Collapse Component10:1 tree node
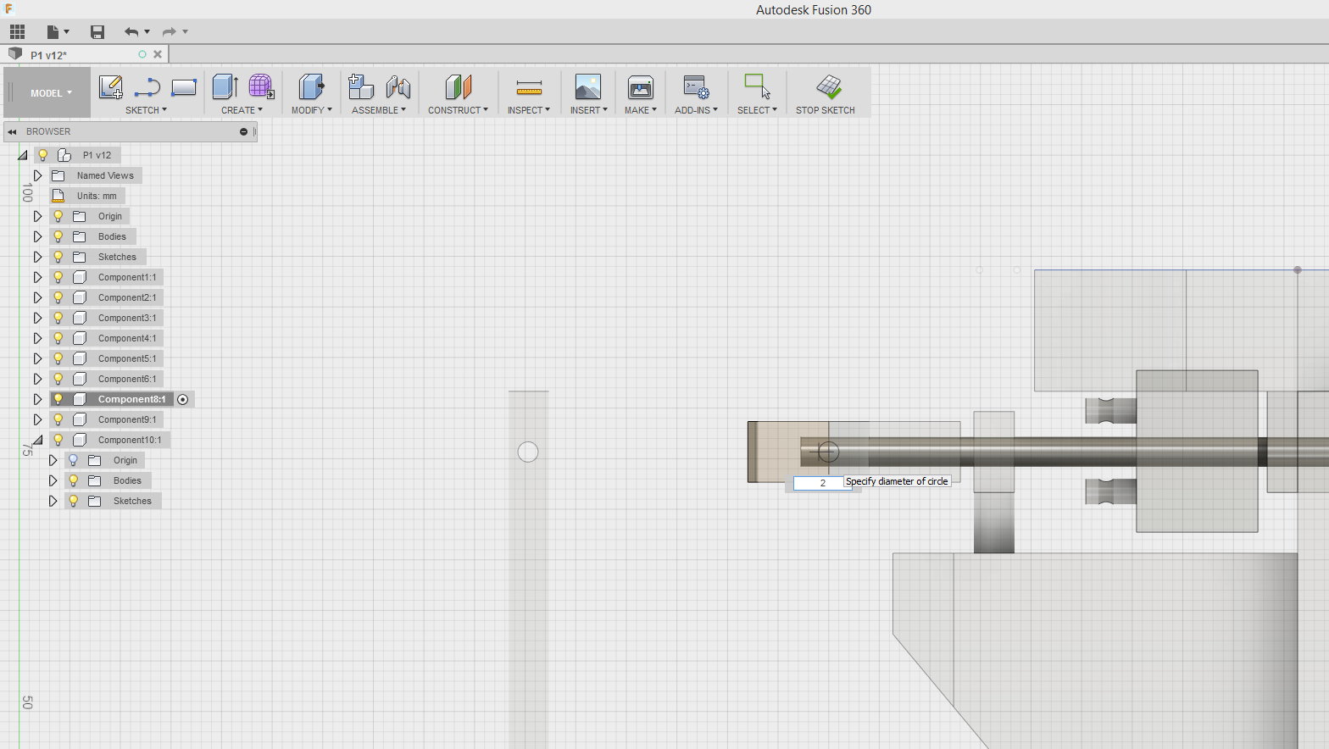Viewport: 1329px width, 749px height. pyautogui.click(x=37, y=440)
